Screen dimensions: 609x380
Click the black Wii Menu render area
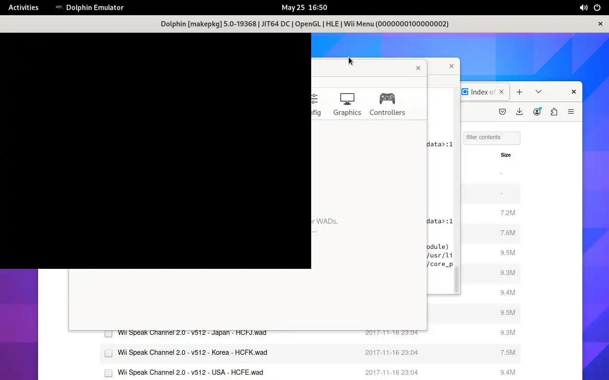156,151
